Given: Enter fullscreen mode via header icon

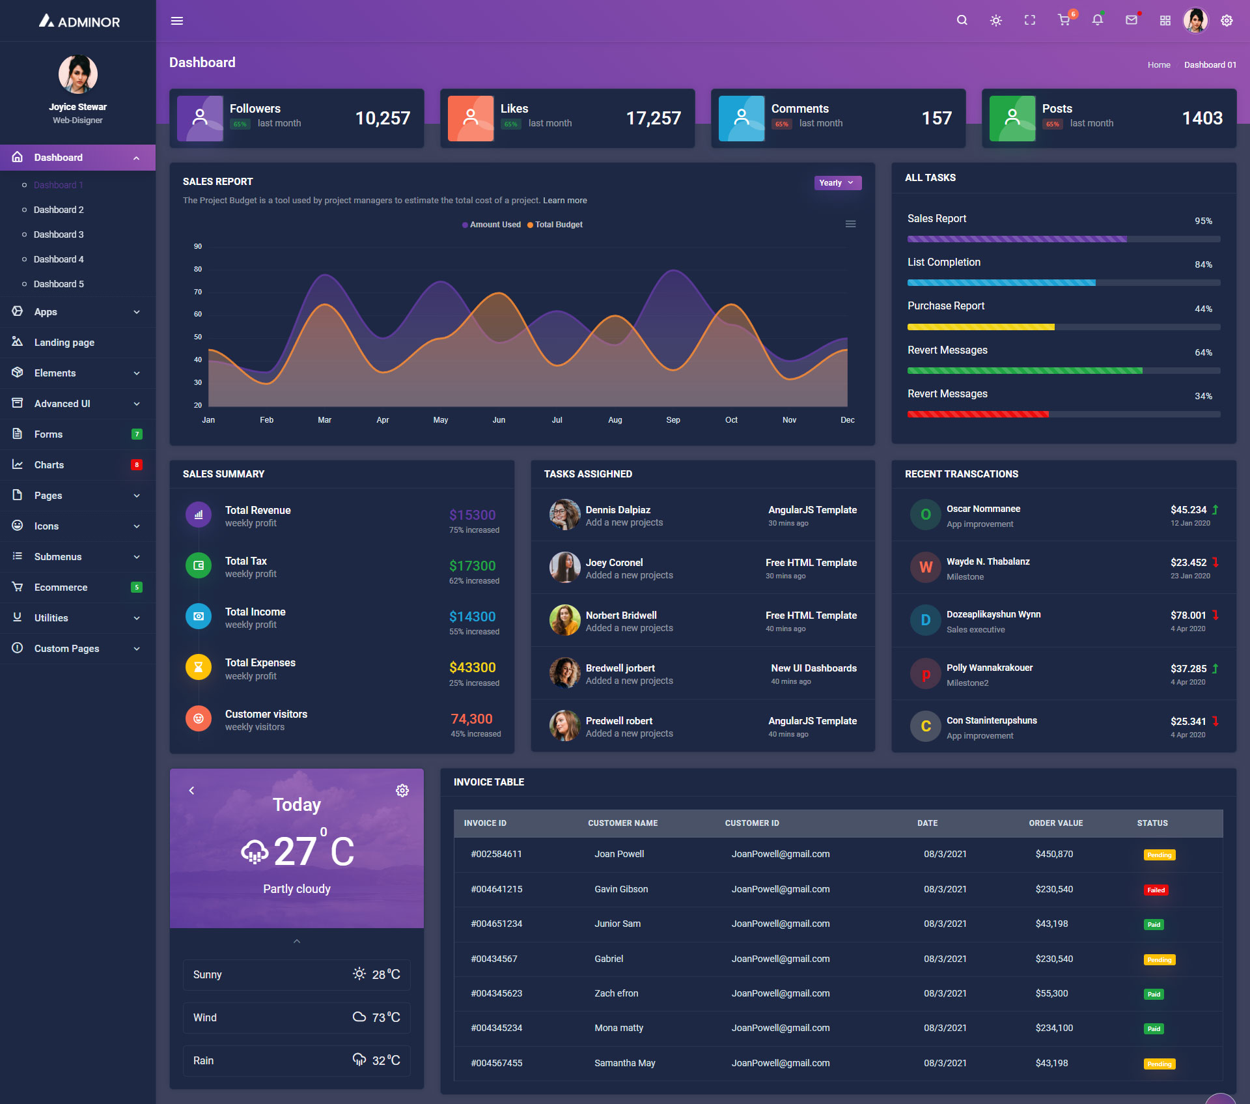Looking at the screenshot, I should [x=1029, y=20].
